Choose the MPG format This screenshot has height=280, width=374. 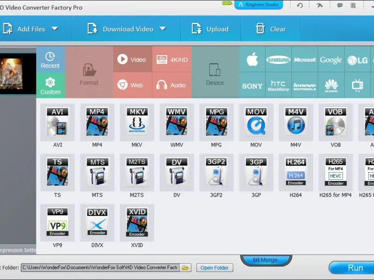tap(216, 122)
